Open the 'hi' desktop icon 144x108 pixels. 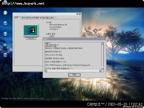(5, 45)
